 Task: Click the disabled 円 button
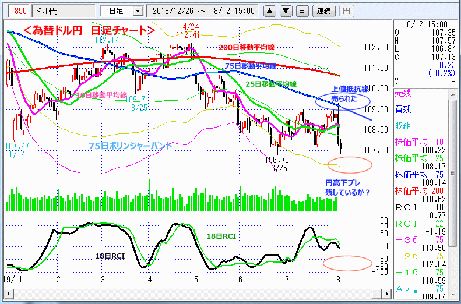pos(346,10)
